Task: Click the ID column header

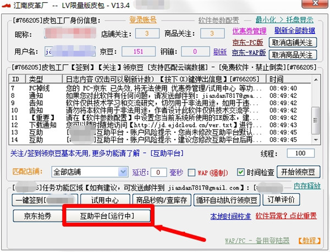Action: point(17,79)
